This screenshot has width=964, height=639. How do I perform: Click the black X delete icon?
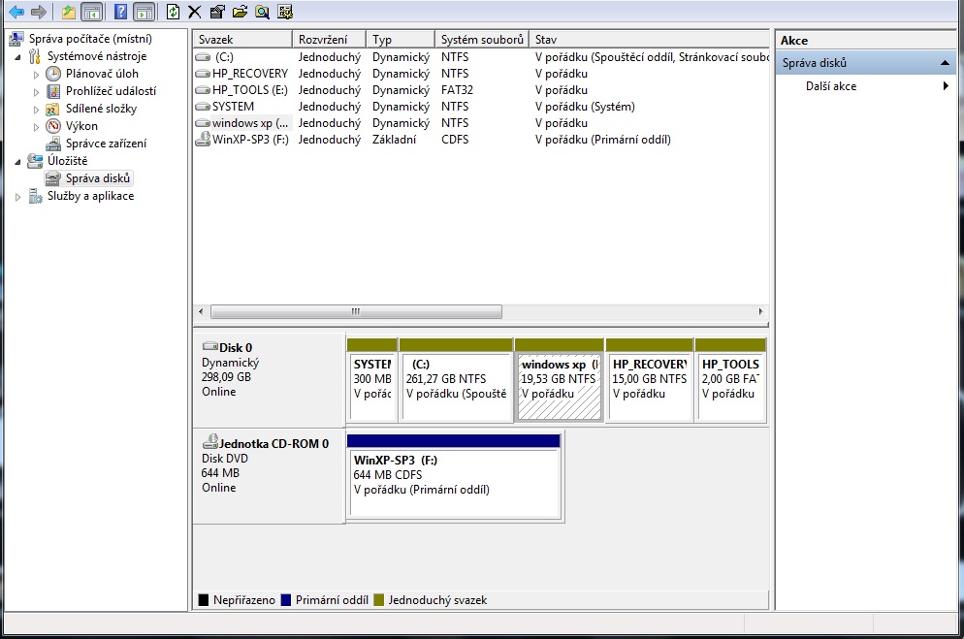[195, 12]
